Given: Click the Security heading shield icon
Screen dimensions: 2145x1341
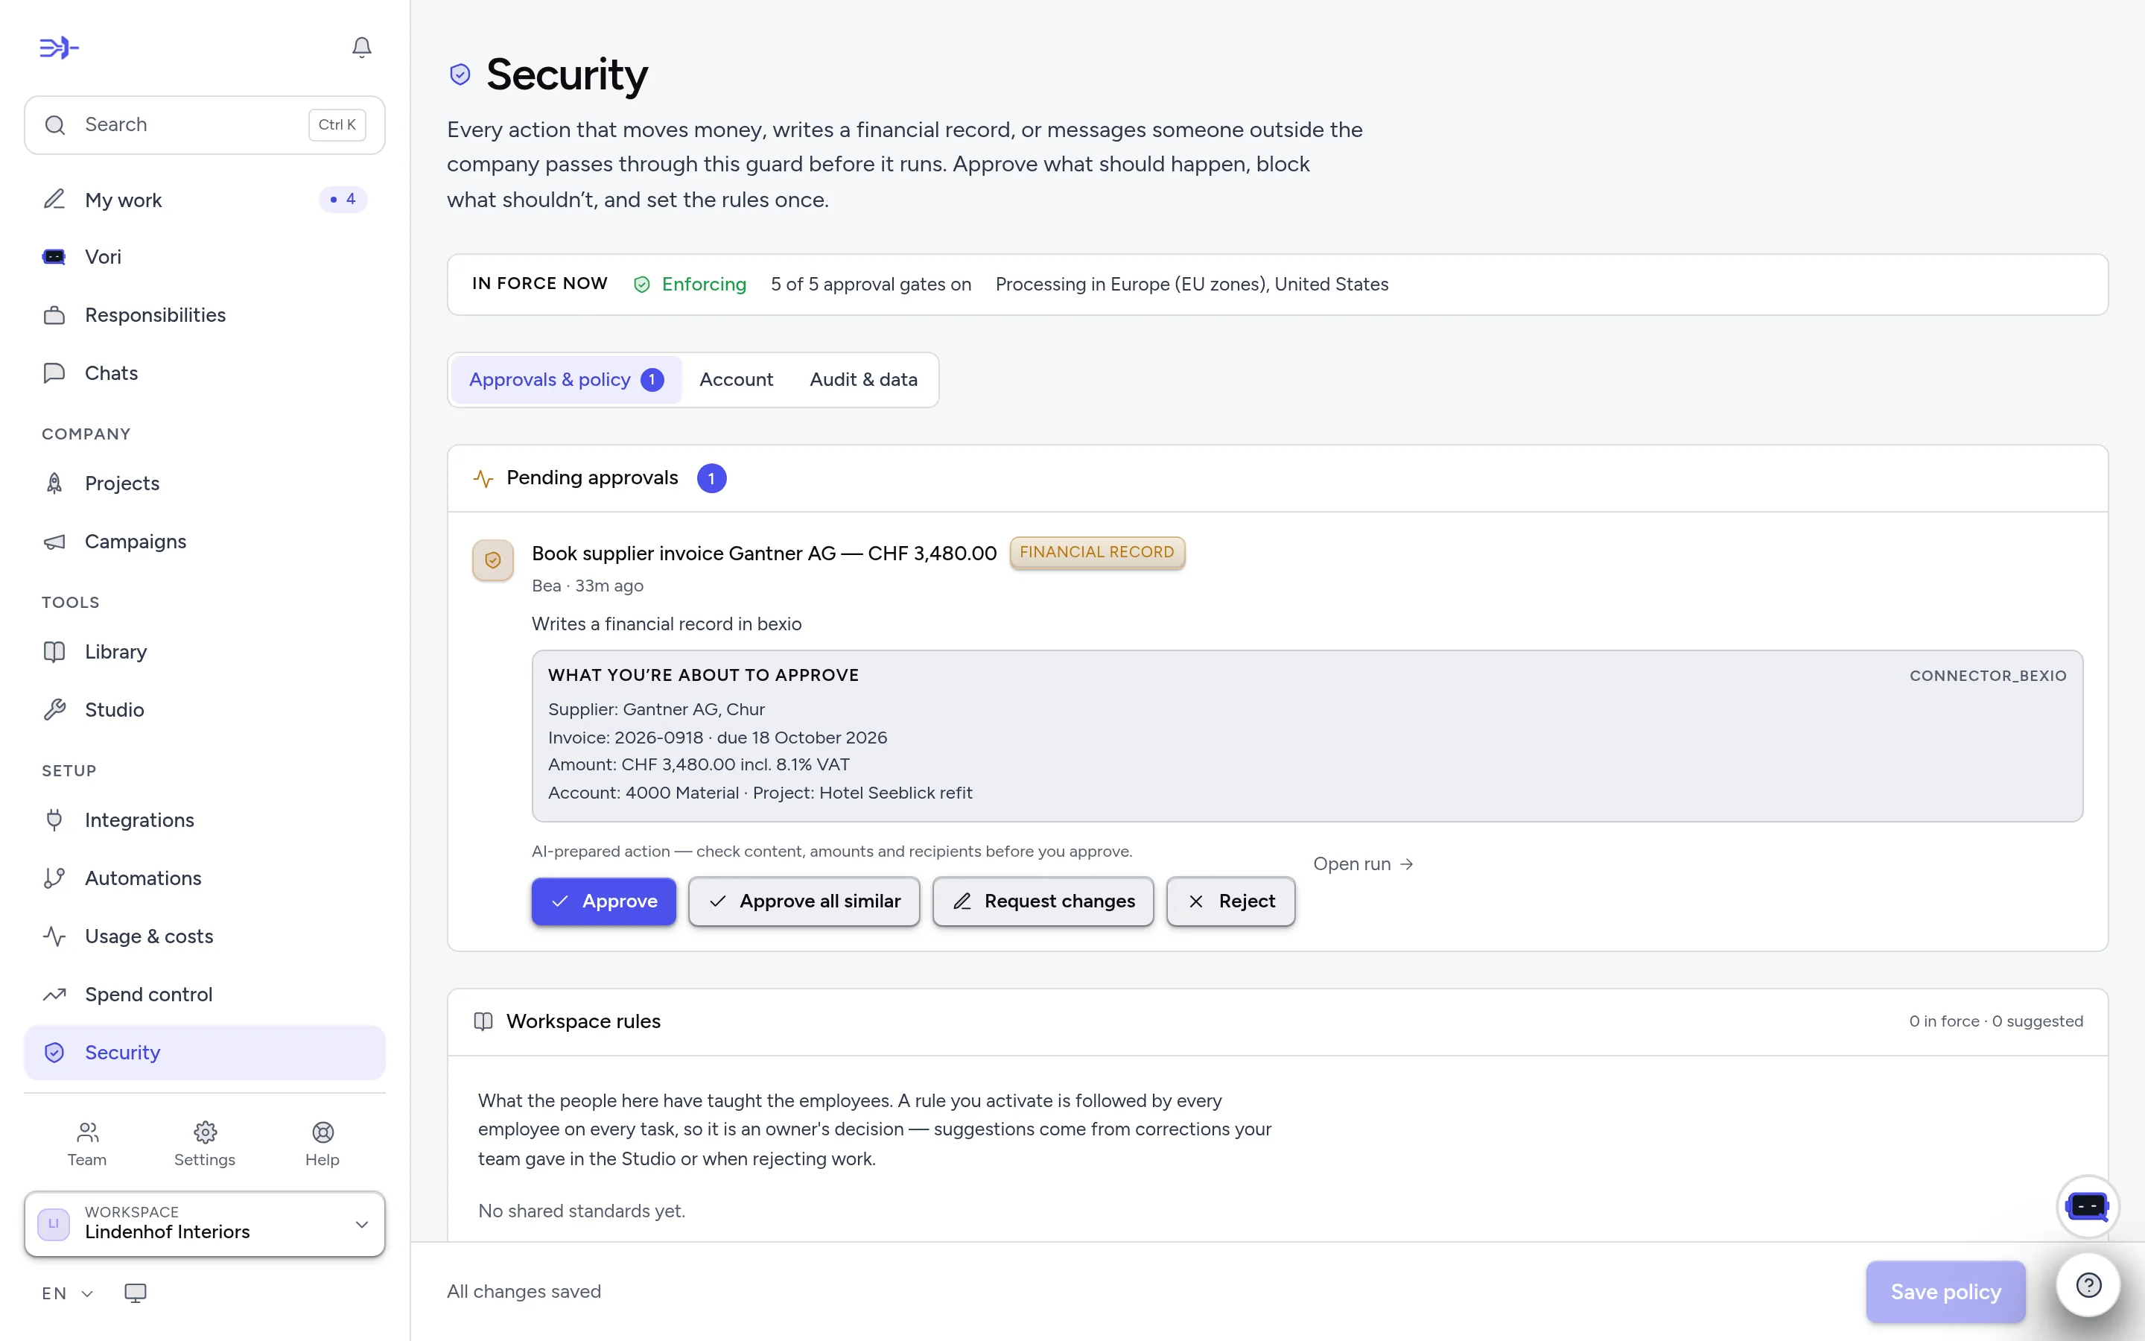Looking at the screenshot, I should pos(460,74).
